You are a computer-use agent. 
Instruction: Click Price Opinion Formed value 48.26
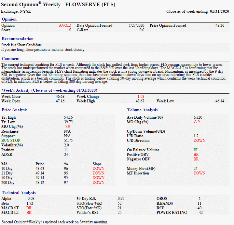click(220, 25)
